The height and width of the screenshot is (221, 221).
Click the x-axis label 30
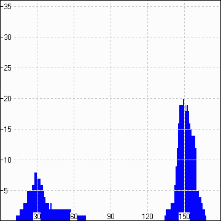pyautogui.click(x=37, y=217)
